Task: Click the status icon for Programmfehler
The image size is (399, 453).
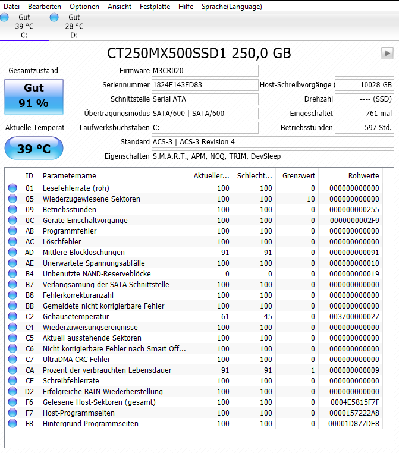Action: pos(12,231)
